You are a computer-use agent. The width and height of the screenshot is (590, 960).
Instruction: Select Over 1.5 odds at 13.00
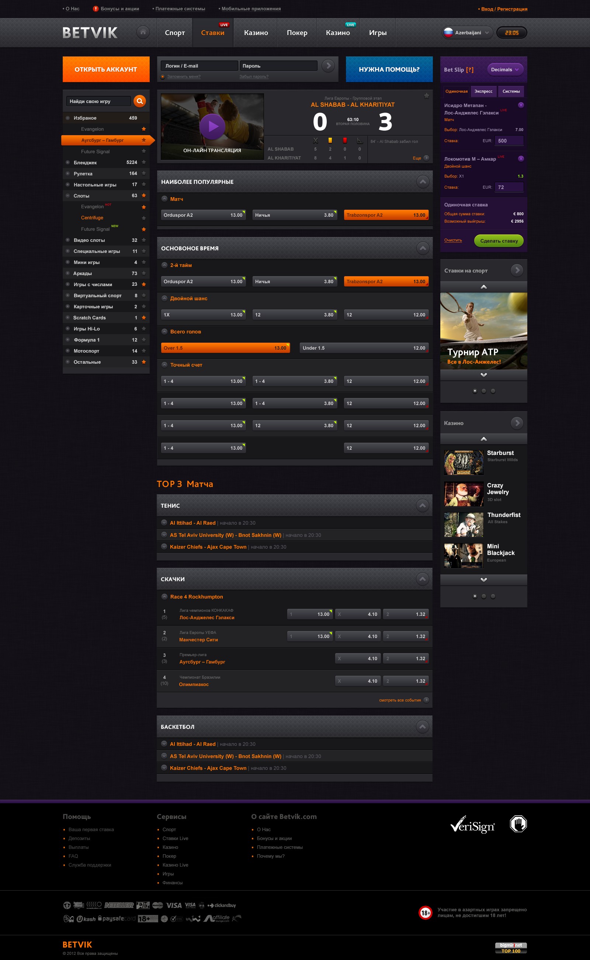(226, 348)
